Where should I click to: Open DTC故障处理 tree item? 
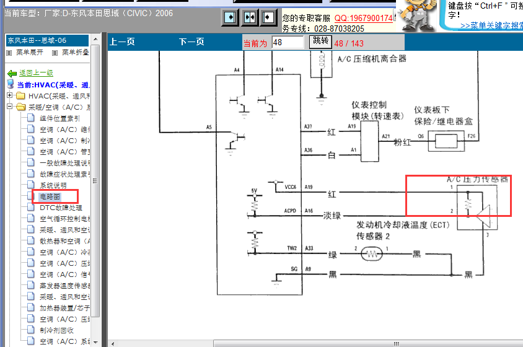pos(61,208)
